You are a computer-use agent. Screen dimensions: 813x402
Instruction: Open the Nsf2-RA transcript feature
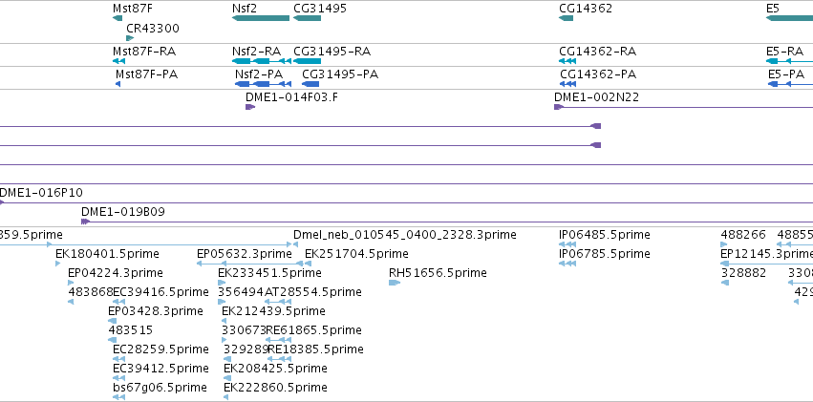262,61
